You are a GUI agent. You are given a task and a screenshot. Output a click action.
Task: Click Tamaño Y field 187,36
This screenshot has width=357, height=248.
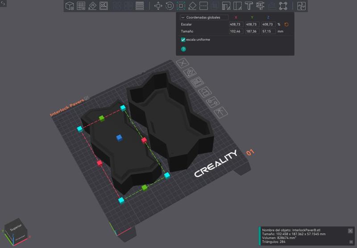pyautogui.click(x=252, y=31)
